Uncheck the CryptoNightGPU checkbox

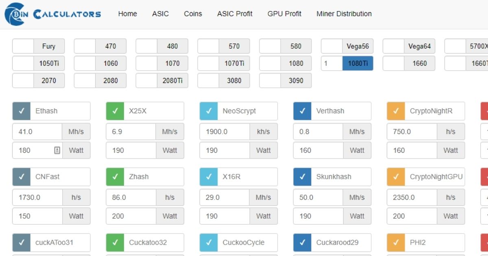click(396, 177)
